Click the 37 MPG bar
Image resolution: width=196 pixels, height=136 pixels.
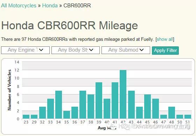[x=83, y=105]
